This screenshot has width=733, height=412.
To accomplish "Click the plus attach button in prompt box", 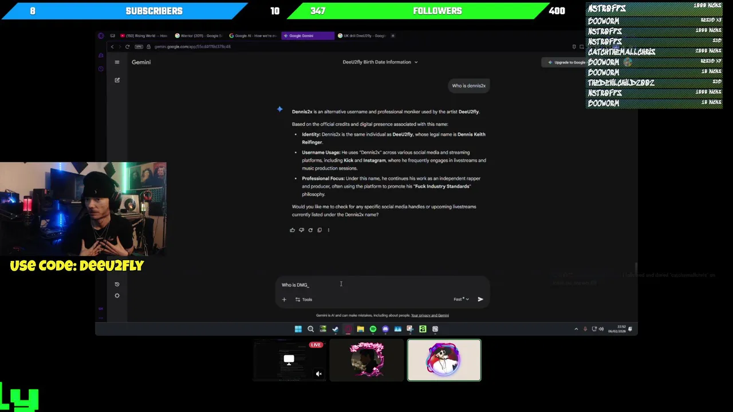I will 284,299.
